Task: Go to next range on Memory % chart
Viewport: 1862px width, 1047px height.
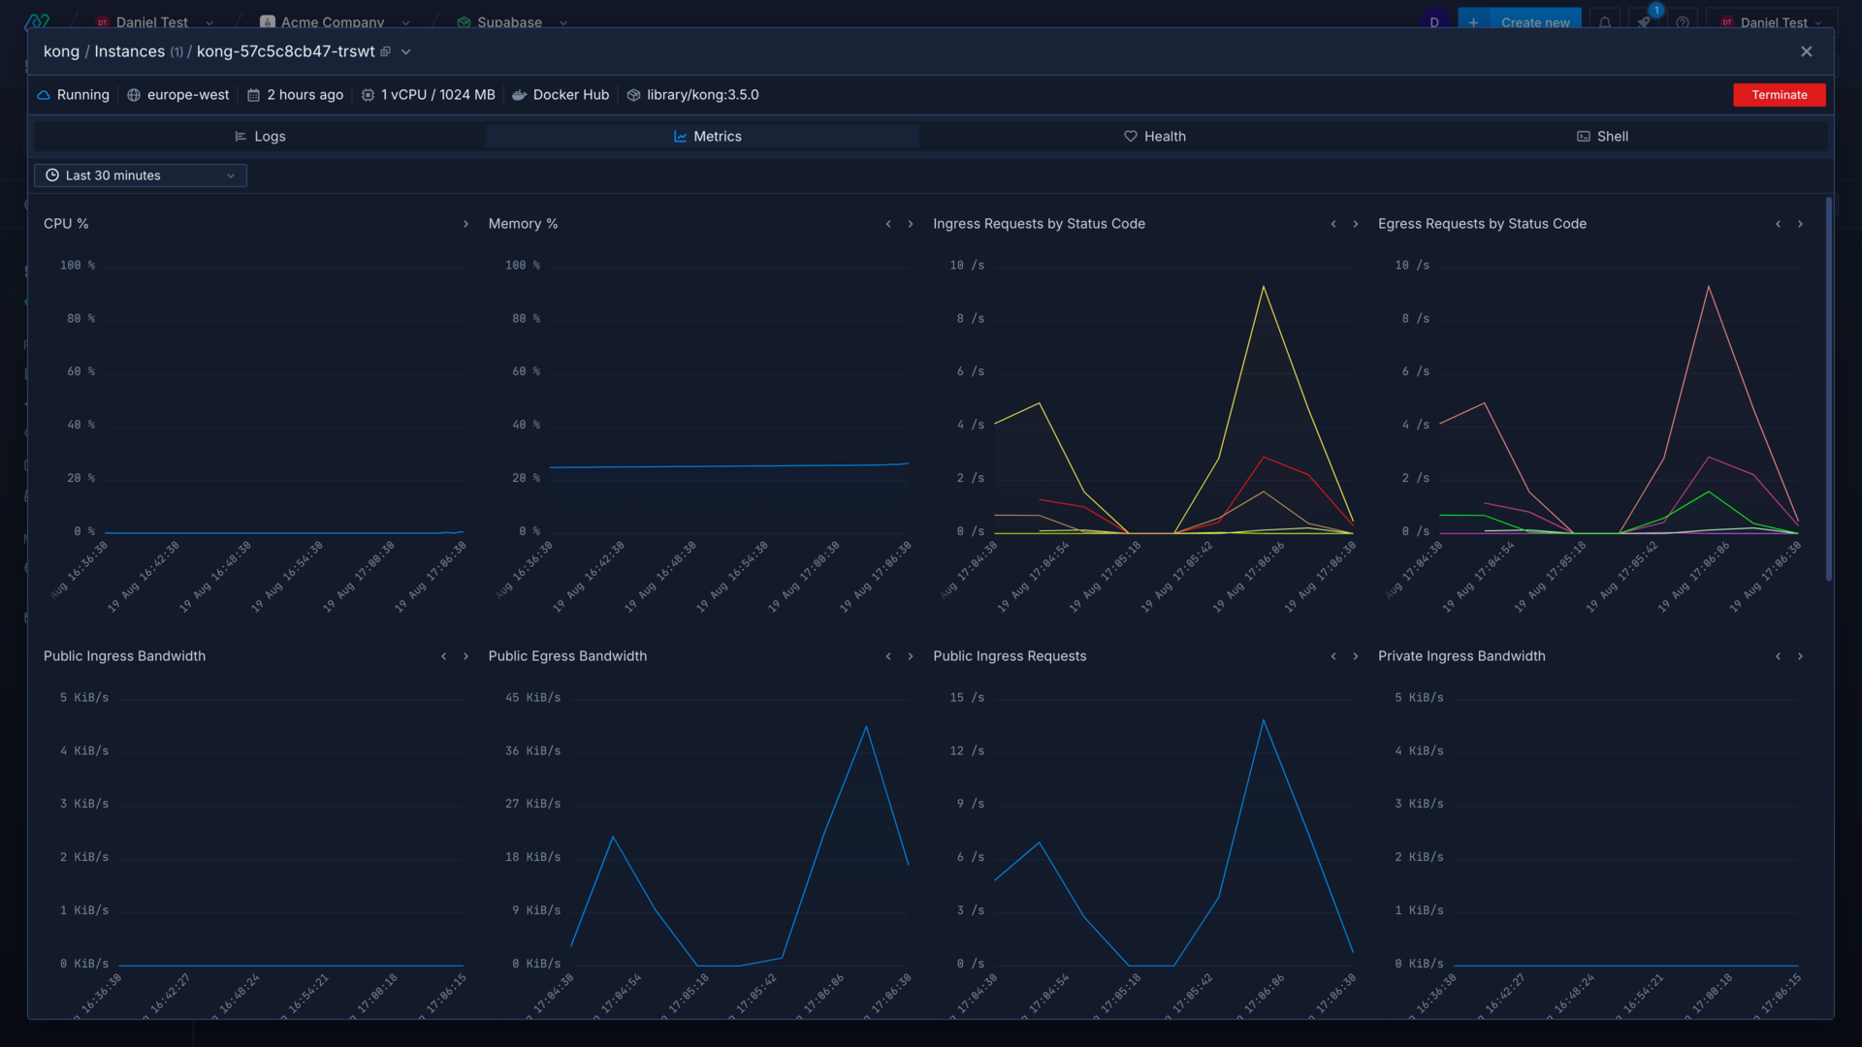Action: tap(911, 224)
